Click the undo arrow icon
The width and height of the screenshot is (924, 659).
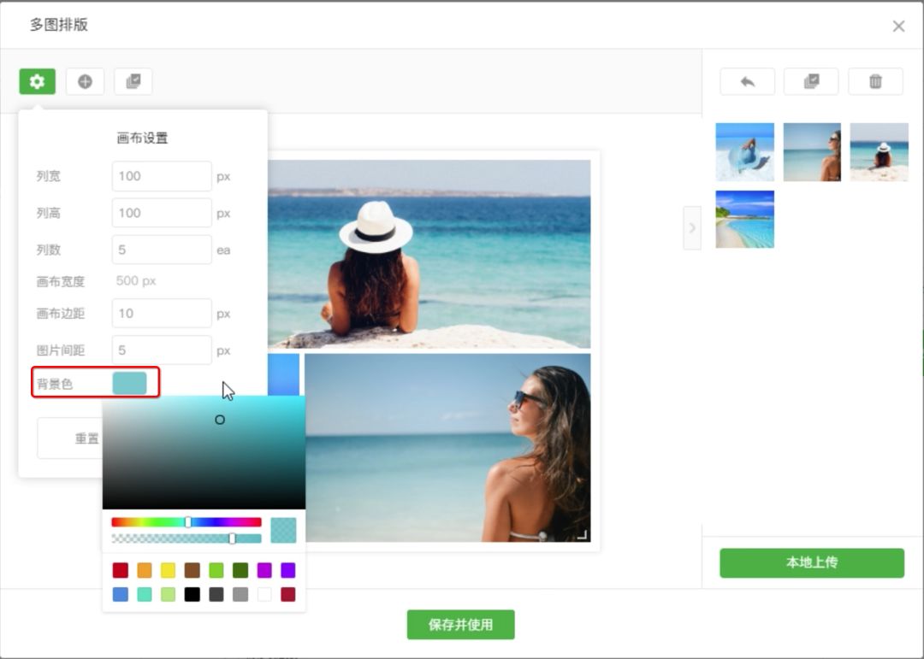pos(747,81)
